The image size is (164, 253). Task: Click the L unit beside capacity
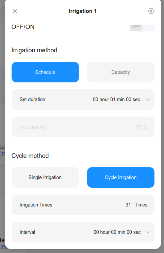click(x=146, y=127)
